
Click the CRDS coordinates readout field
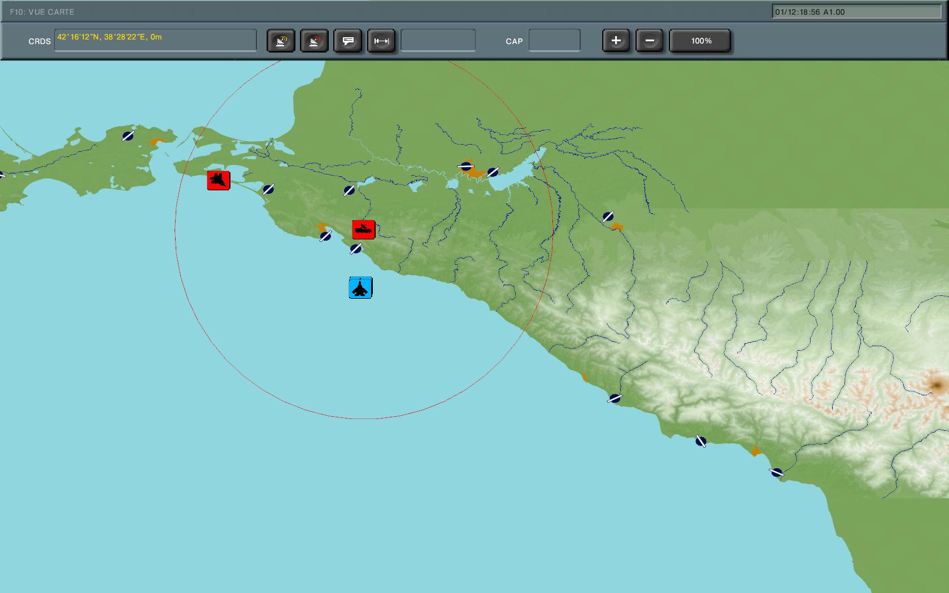point(155,41)
